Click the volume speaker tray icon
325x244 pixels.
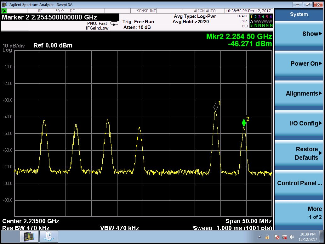coord(292,237)
